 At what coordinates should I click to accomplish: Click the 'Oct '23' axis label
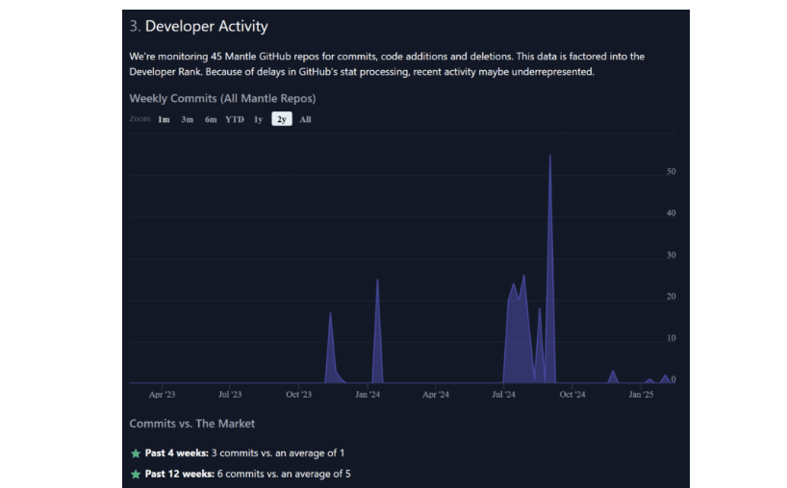point(298,394)
